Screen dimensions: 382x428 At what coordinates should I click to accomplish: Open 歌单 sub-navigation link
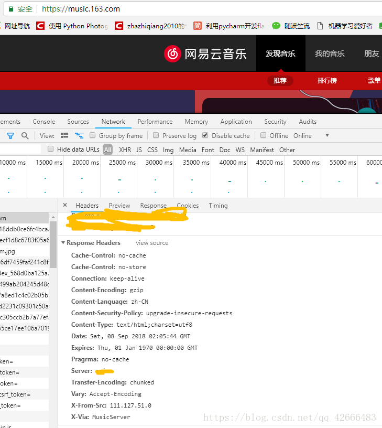[x=374, y=81]
